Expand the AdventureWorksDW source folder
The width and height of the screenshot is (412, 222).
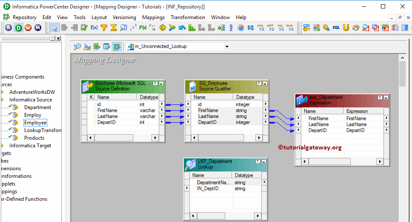pos(2,92)
